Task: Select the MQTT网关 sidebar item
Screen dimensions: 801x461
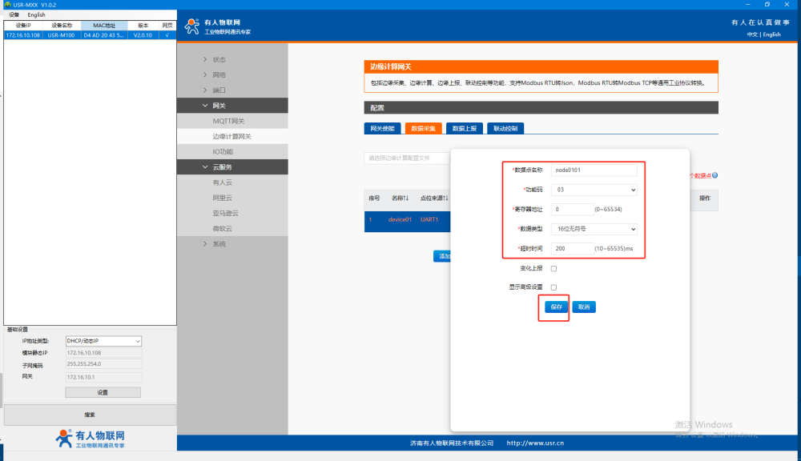Action: 228,121
